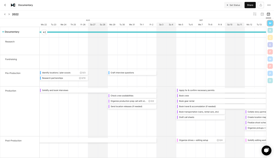Navigate to previous period with left chevron
The width and height of the screenshot is (274, 158).
coord(4,14)
